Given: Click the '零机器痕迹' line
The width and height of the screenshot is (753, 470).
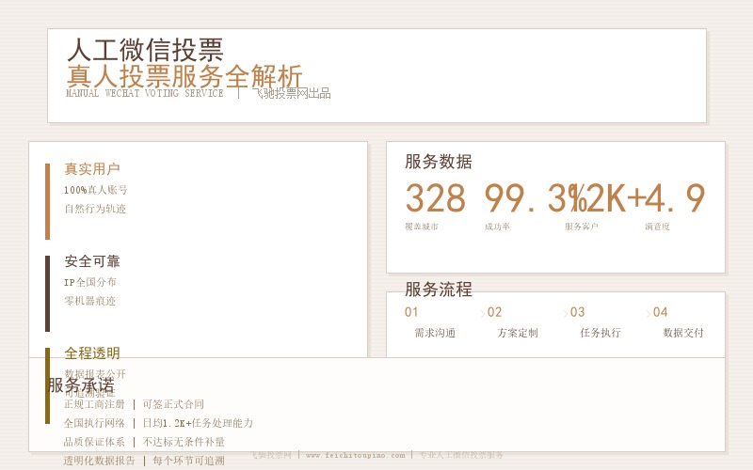Looking at the screenshot, I should 89,301.
